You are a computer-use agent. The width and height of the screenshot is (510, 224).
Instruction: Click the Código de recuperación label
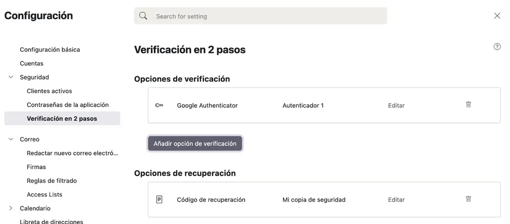point(211,200)
